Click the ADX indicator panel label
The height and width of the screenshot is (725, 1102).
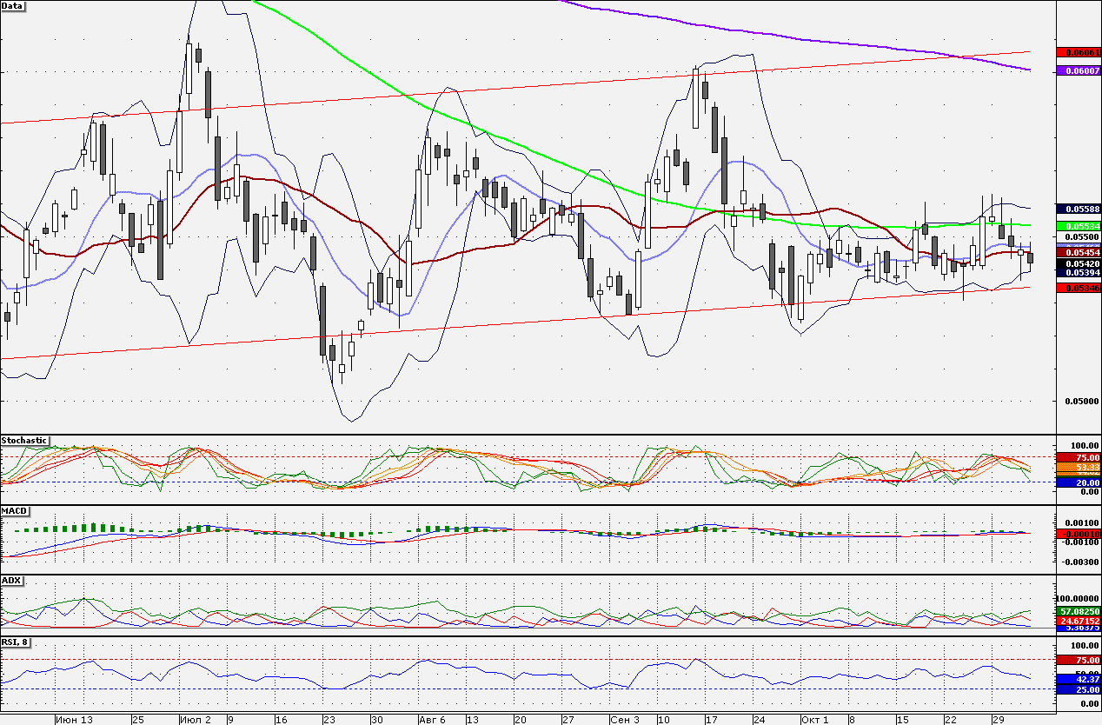[x=12, y=580]
